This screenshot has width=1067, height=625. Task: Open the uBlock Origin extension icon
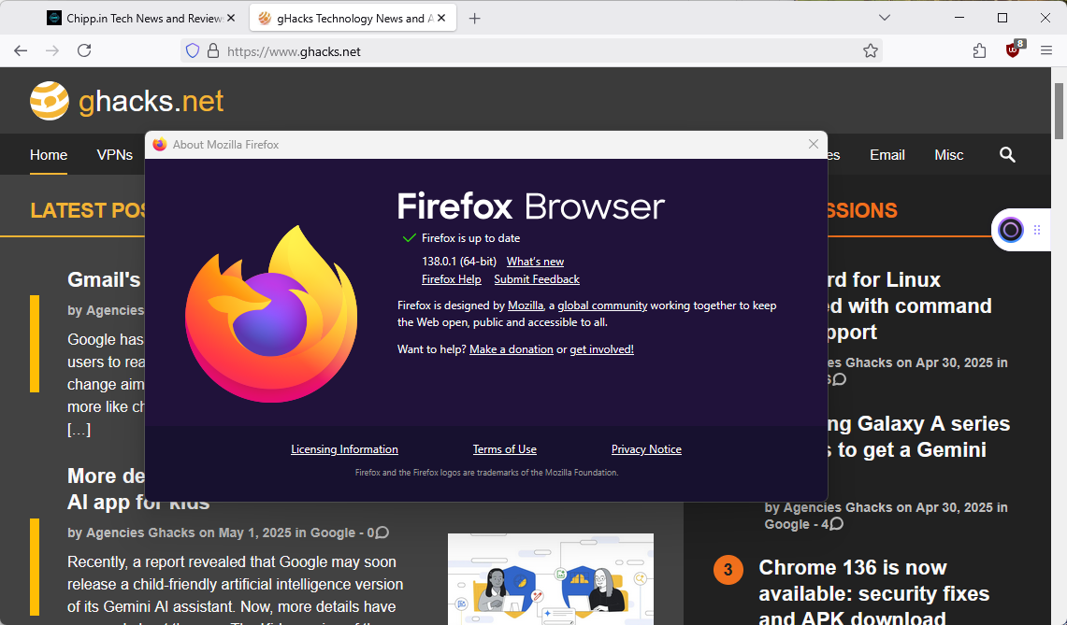pyautogui.click(x=1014, y=50)
